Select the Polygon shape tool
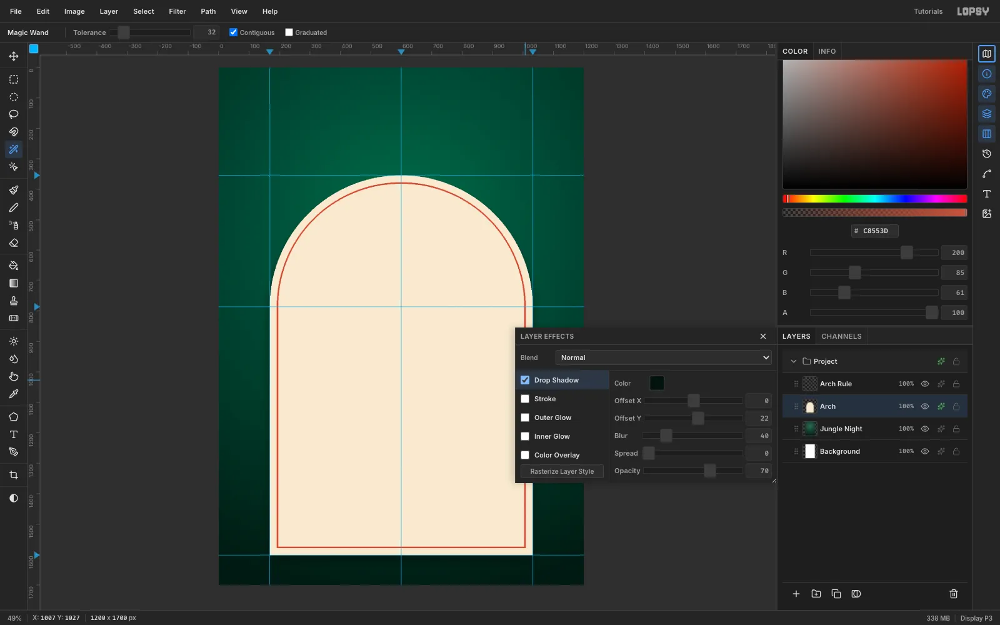 14,417
